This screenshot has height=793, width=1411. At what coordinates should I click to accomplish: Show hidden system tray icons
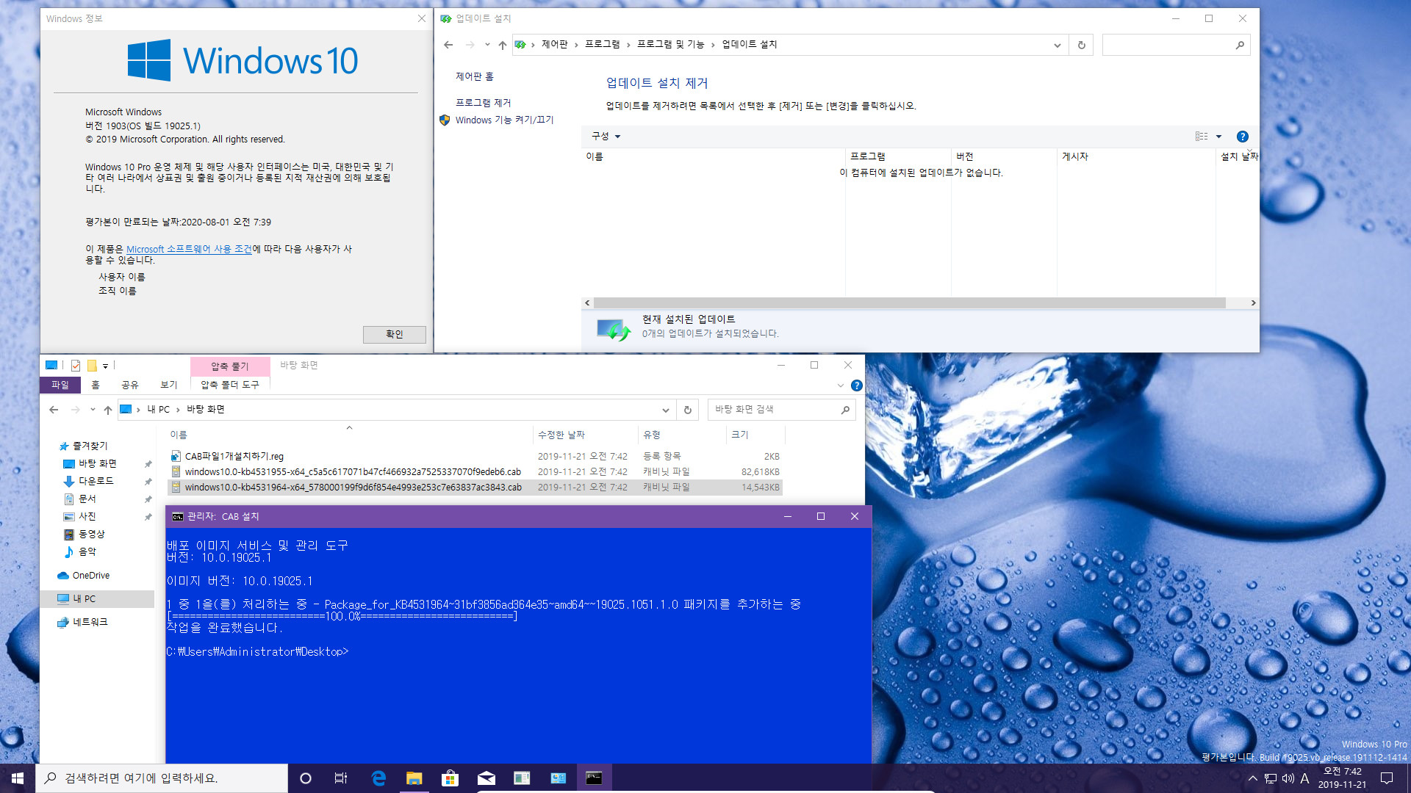1252,778
